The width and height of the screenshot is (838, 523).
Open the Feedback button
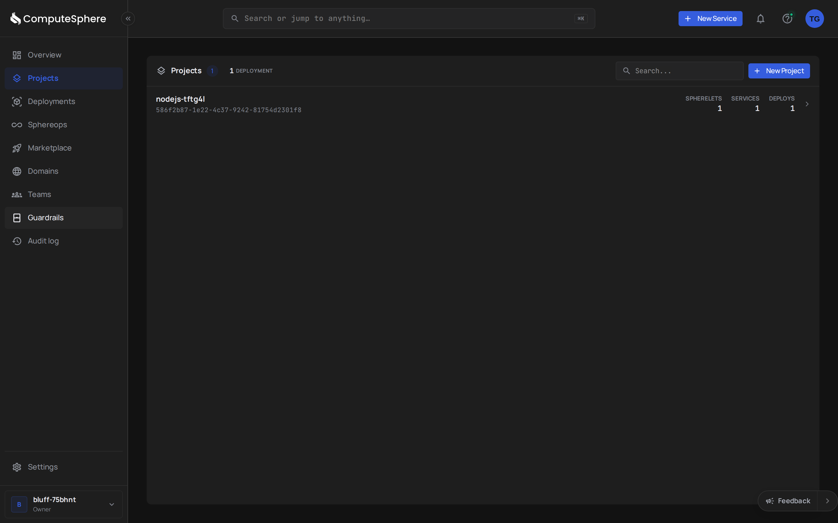coord(788,501)
